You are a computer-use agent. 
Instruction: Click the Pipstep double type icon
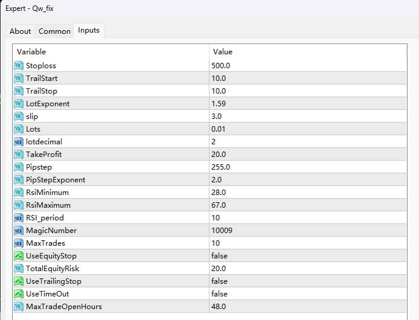(18, 167)
